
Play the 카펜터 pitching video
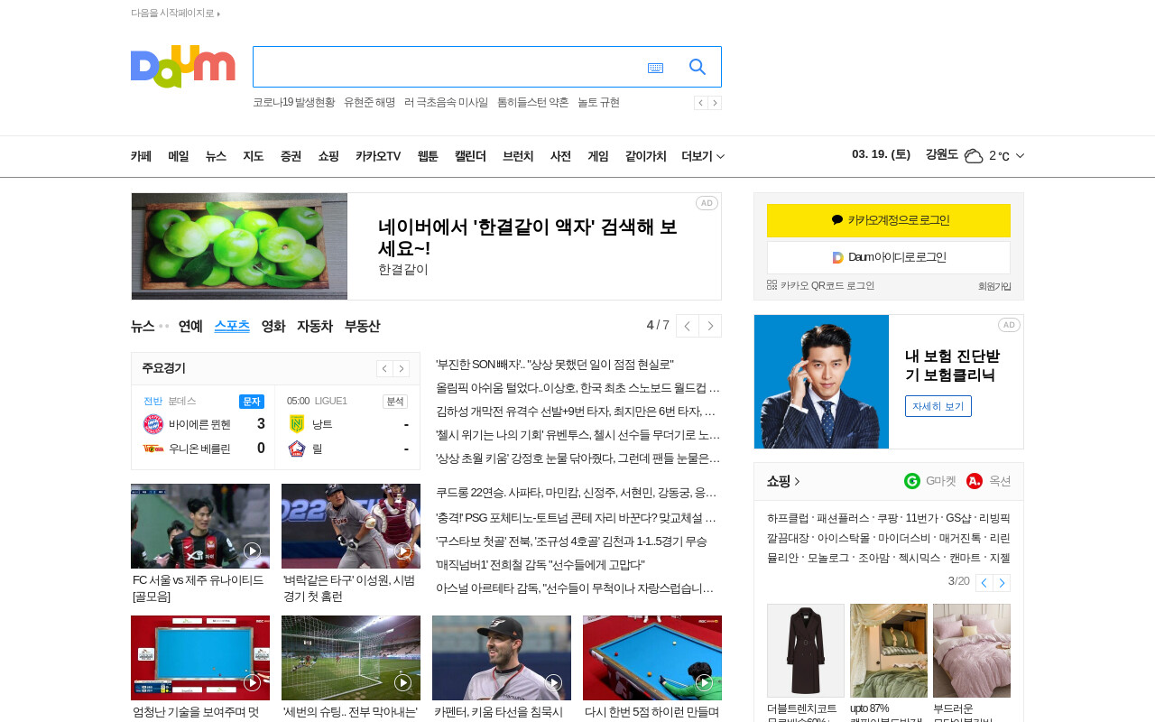click(554, 682)
